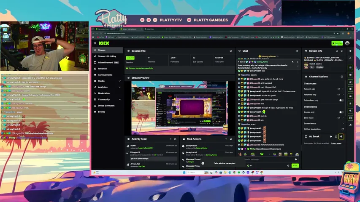This screenshot has width=360, height=202.
Task: Switch to the first browser tab
Action: [106, 29]
